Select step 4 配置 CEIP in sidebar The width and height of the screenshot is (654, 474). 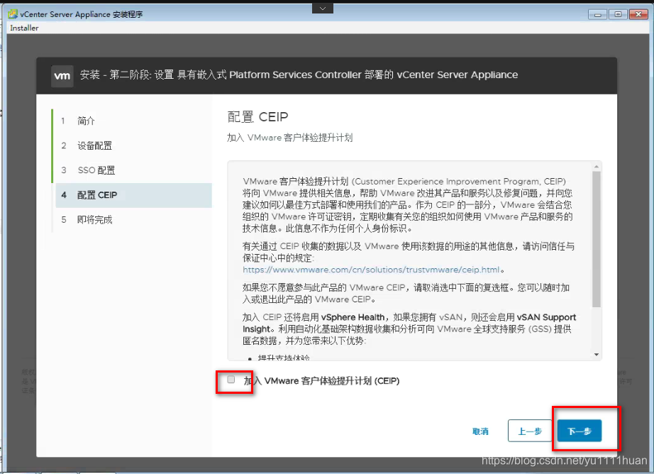tap(133, 195)
